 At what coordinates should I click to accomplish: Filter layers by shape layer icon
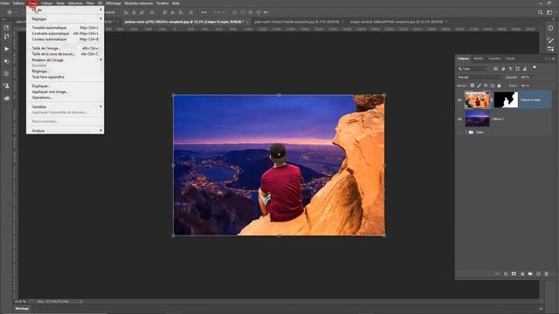pos(518,69)
